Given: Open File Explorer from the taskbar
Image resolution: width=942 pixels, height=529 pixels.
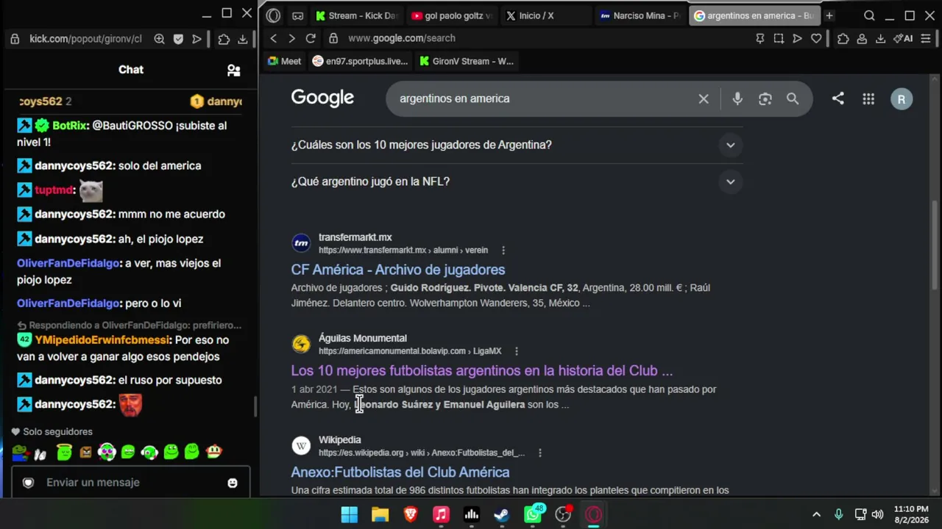Looking at the screenshot, I should [380, 514].
